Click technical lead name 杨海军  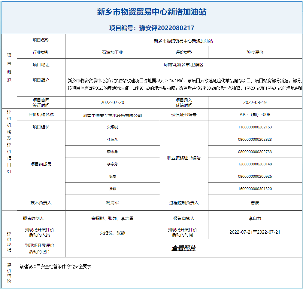click(x=113, y=203)
